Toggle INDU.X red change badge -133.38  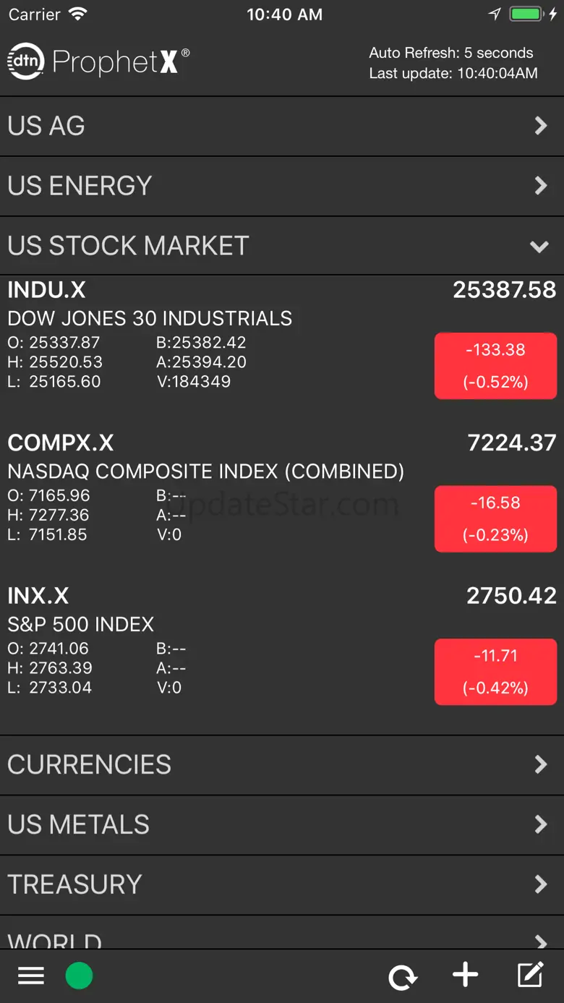[495, 366]
